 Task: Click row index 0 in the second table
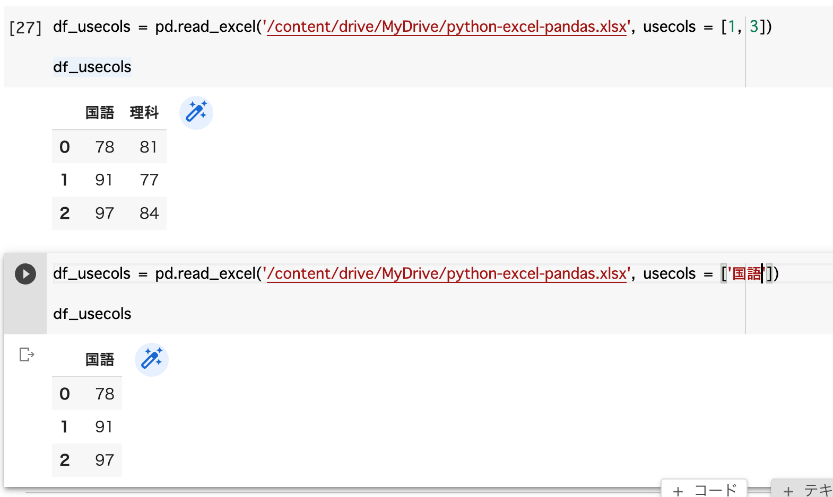(64, 394)
